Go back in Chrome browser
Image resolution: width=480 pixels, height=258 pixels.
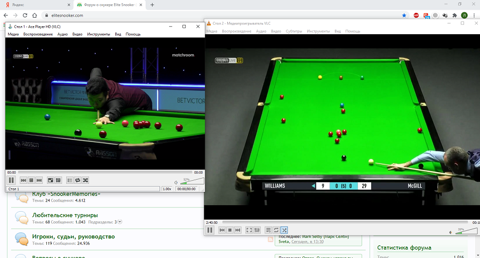click(6, 15)
